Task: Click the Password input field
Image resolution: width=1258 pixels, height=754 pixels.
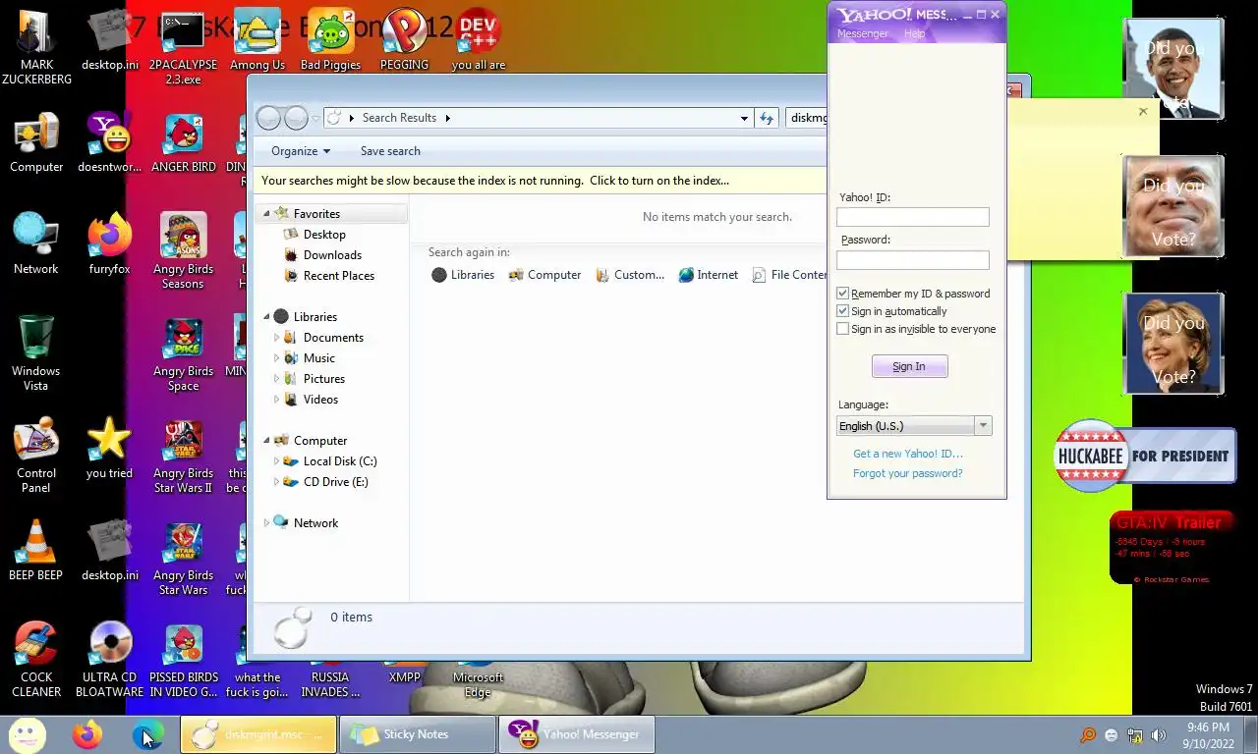Action: (x=913, y=260)
